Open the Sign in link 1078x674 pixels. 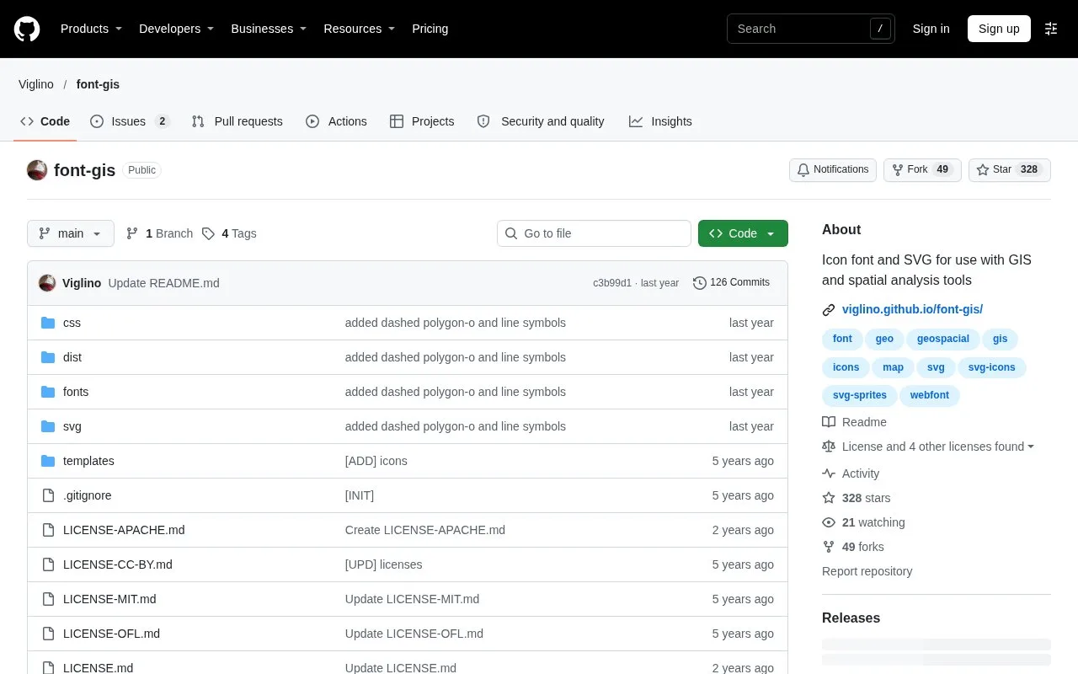coord(931,29)
